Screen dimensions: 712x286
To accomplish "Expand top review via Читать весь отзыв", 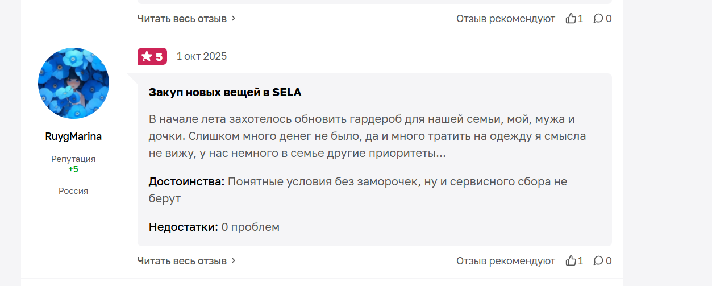I will pyautogui.click(x=182, y=19).
